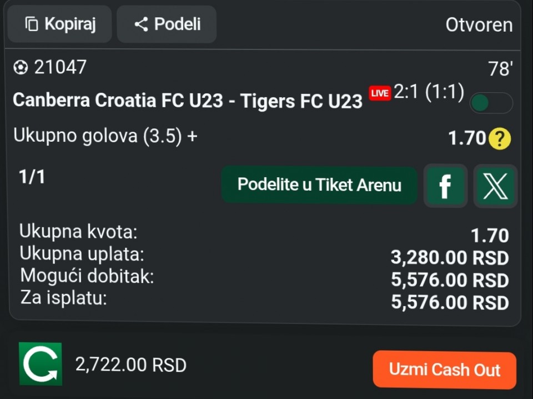Click the red LIVE badge

click(x=380, y=93)
